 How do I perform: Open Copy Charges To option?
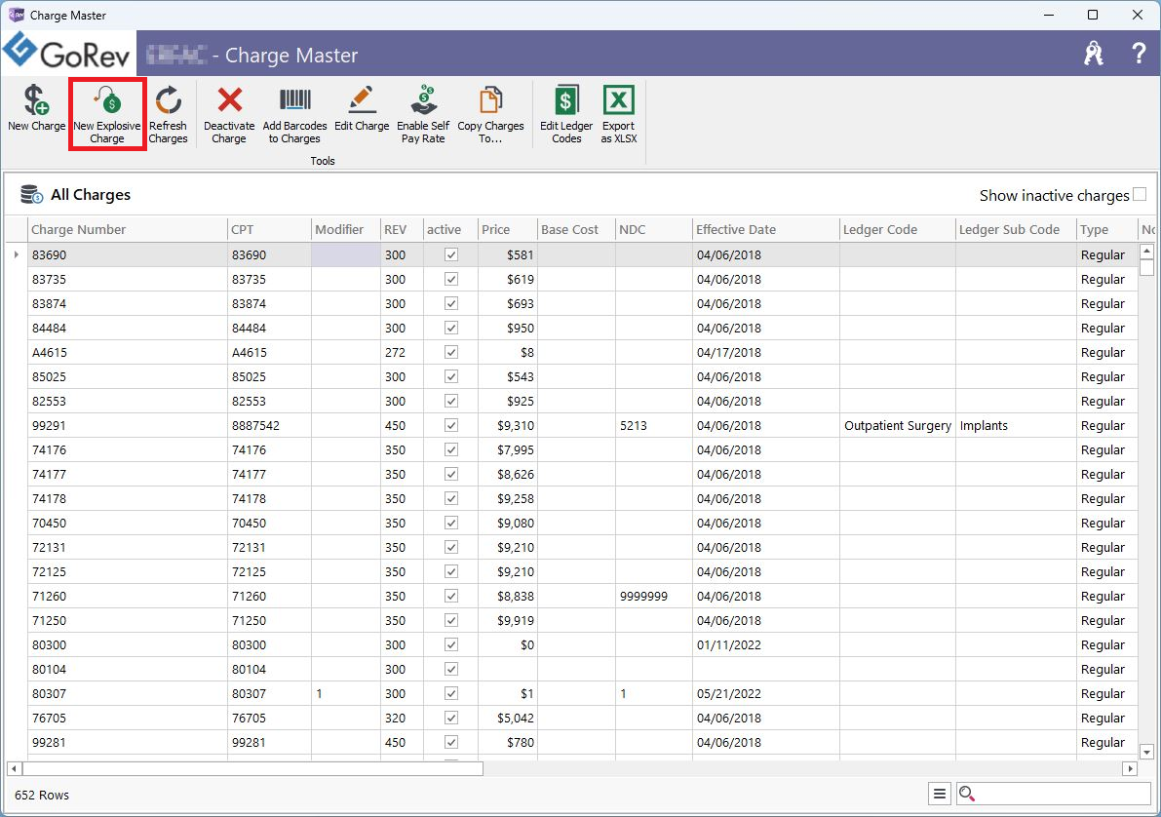coord(490,114)
